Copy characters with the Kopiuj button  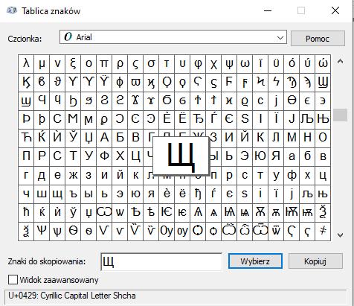(x=315, y=261)
